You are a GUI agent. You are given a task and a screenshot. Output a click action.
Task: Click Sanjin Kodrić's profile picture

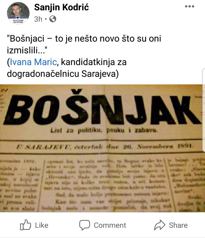point(18,13)
